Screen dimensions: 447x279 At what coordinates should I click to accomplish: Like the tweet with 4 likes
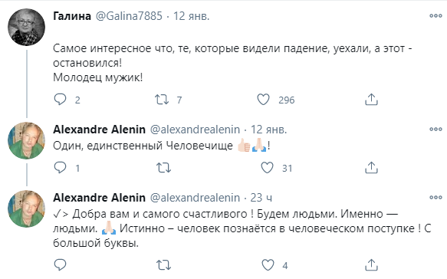pos(268,265)
